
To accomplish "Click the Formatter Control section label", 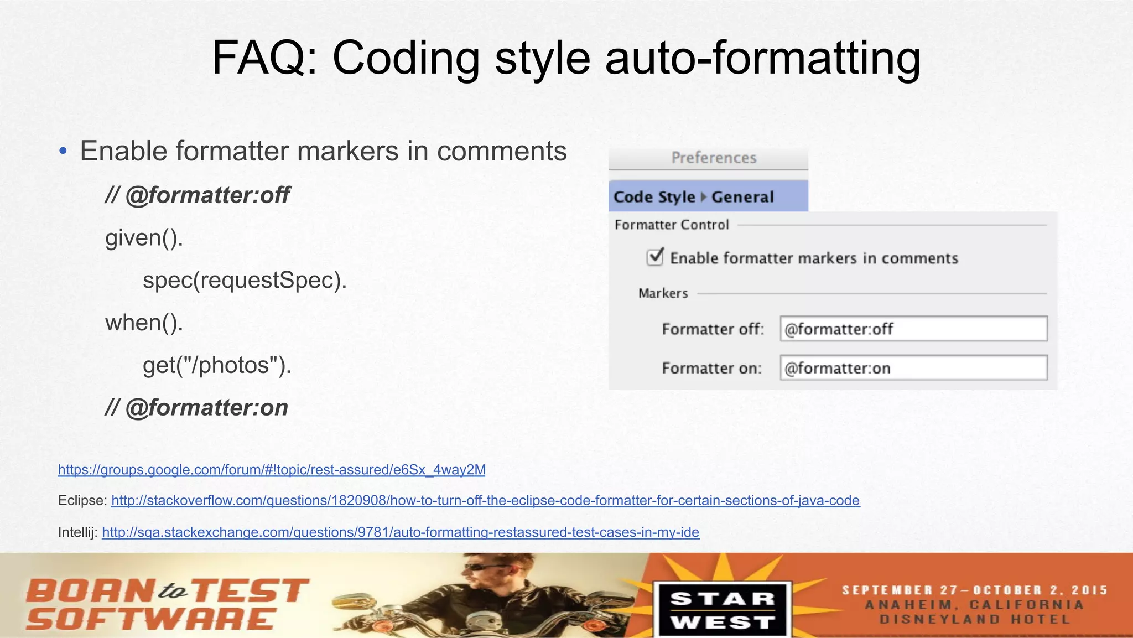I will click(x=672, y=225).
